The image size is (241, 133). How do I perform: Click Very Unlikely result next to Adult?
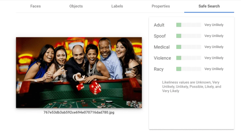(x=214, y=25)
